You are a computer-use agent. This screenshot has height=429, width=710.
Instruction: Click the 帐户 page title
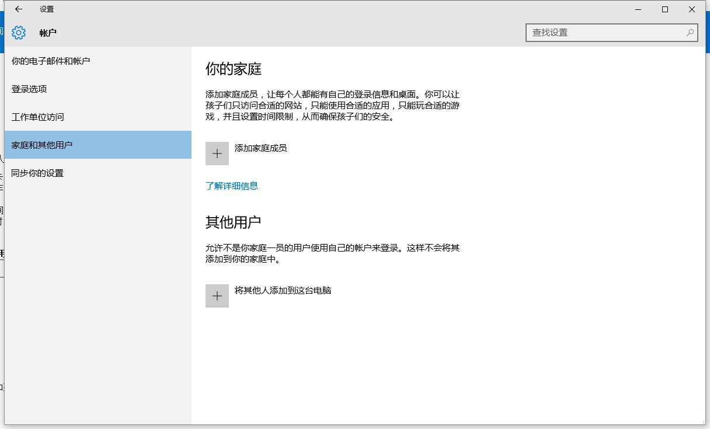click(48, 33)
